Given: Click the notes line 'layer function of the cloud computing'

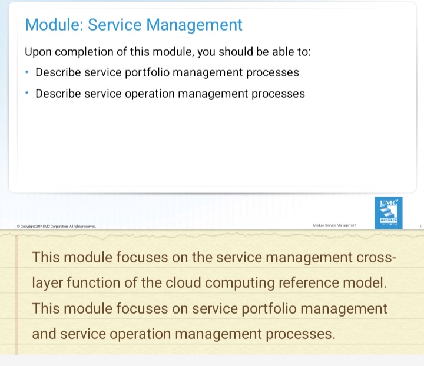Looking at the screenshot, I should coord(210,282).
